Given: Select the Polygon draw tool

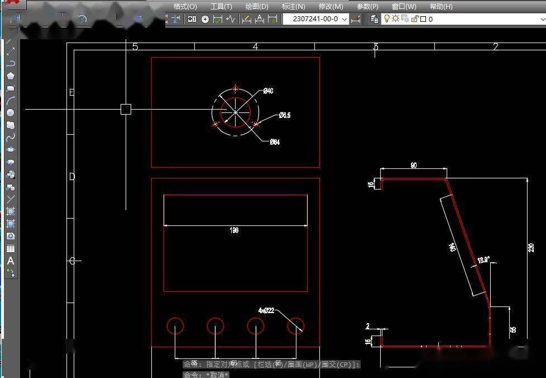Looking at the screenshot, I should pos(11,76).
